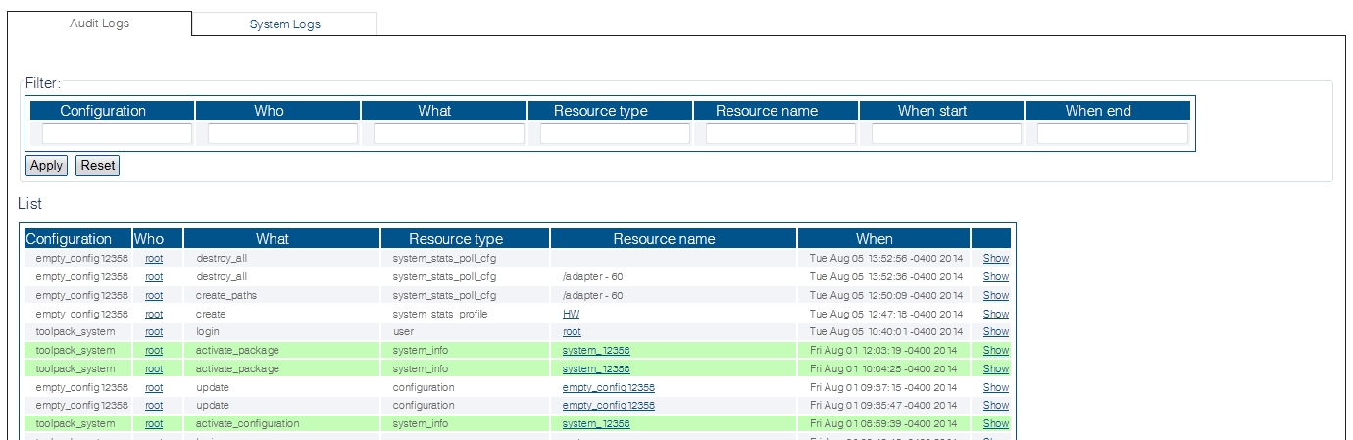Click into the What filter field

point(448,134)
